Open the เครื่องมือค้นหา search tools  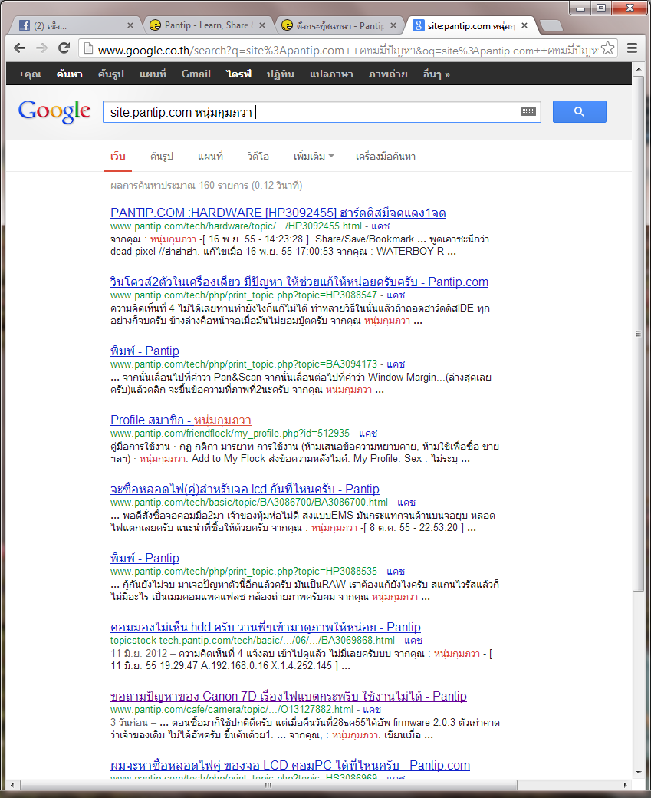[386, 157]
